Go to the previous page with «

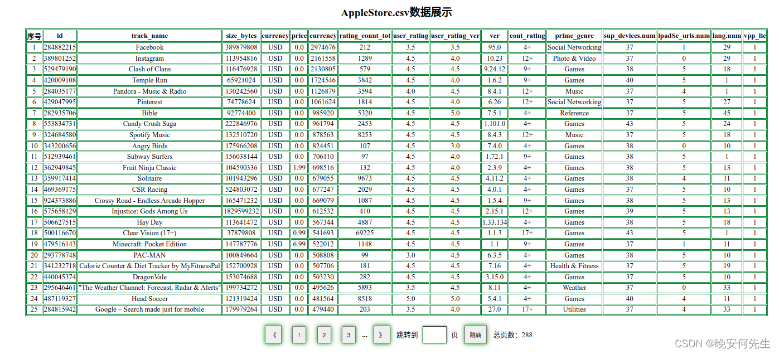pos(273,335)
